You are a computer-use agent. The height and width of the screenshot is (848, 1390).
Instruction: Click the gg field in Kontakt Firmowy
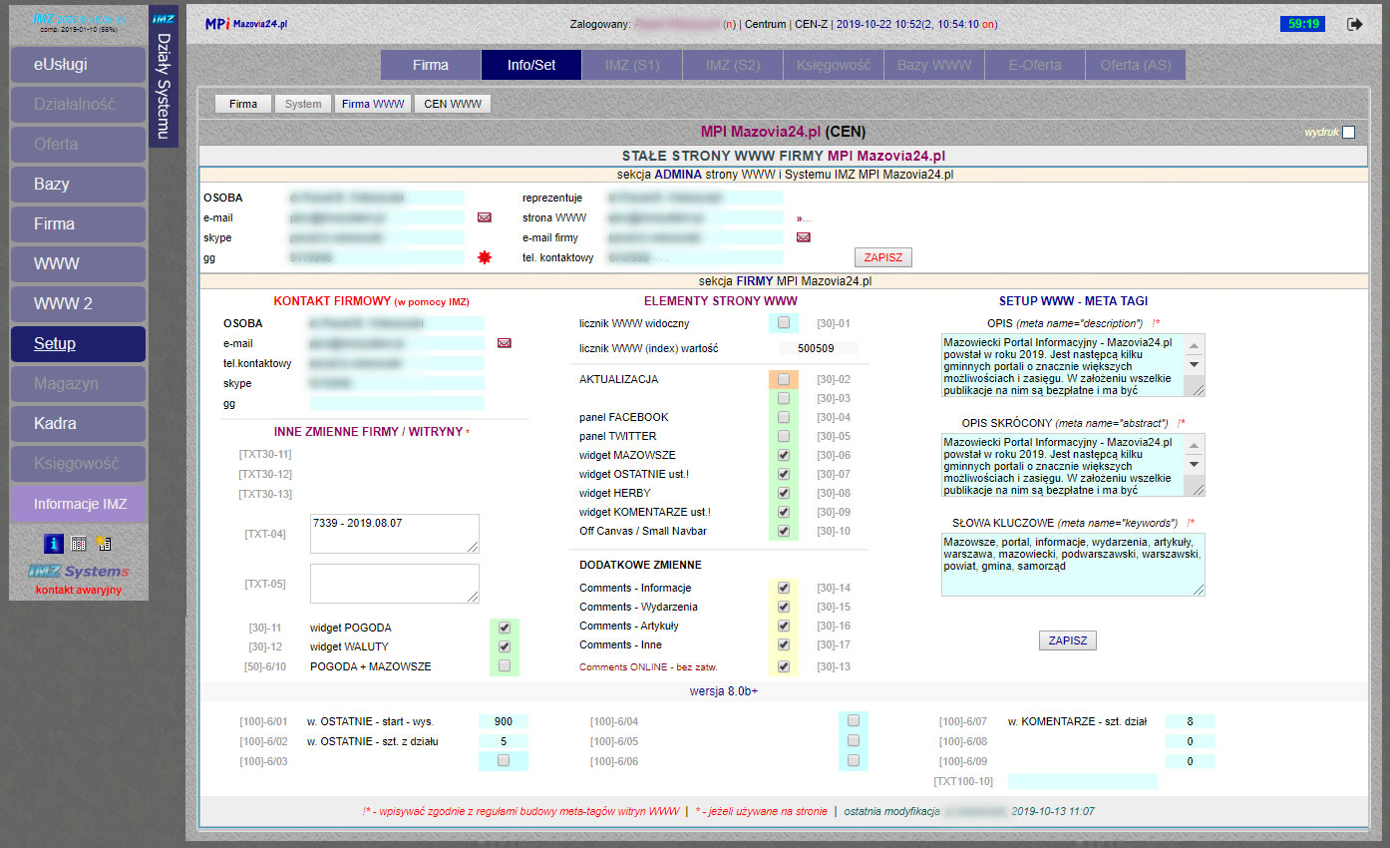pyautogui.click(x=397, y=403)
